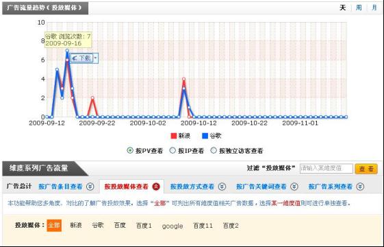Select the 按IP查看 radio button
Image resolution: width=384 pixels, height=247 pixels.
172,150
